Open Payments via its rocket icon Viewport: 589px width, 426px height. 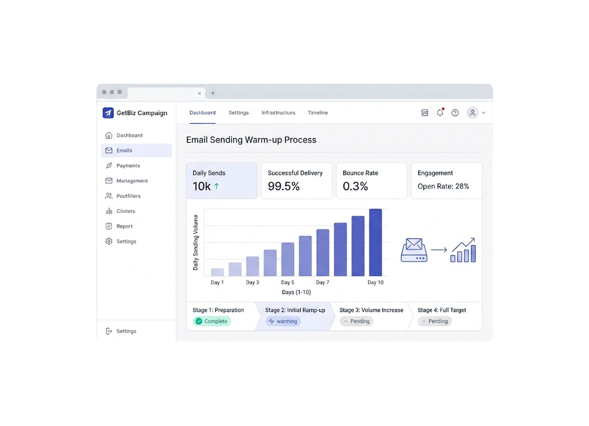point(109,166)
